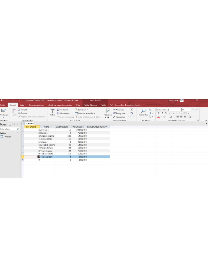Click the red font color icon
This screenshot has width=208, height=277.
158,117
